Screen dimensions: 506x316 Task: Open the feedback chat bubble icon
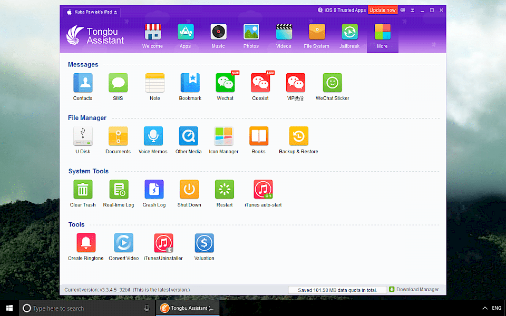pos(403,11)
